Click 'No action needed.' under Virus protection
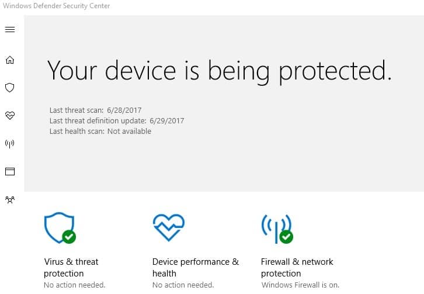This screenshot has height=294, width=424. click(75, 285)
